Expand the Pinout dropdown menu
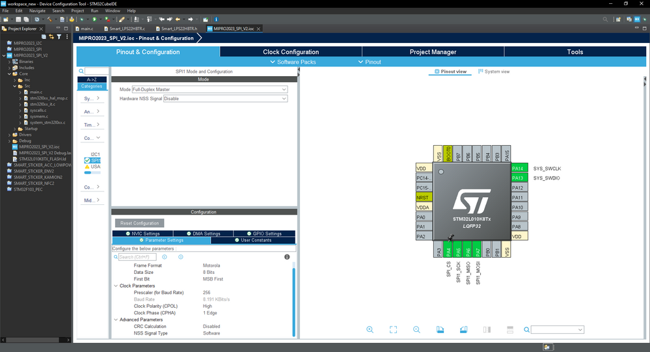The image size is (650, 352). pos(370,62)
